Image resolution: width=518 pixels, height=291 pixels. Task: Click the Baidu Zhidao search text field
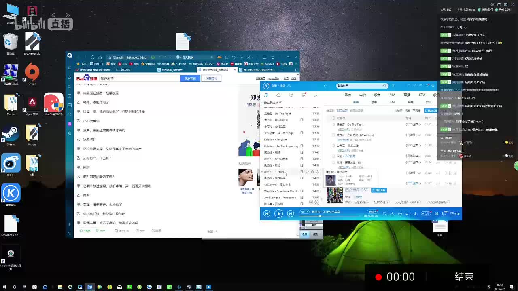point(140,78)
